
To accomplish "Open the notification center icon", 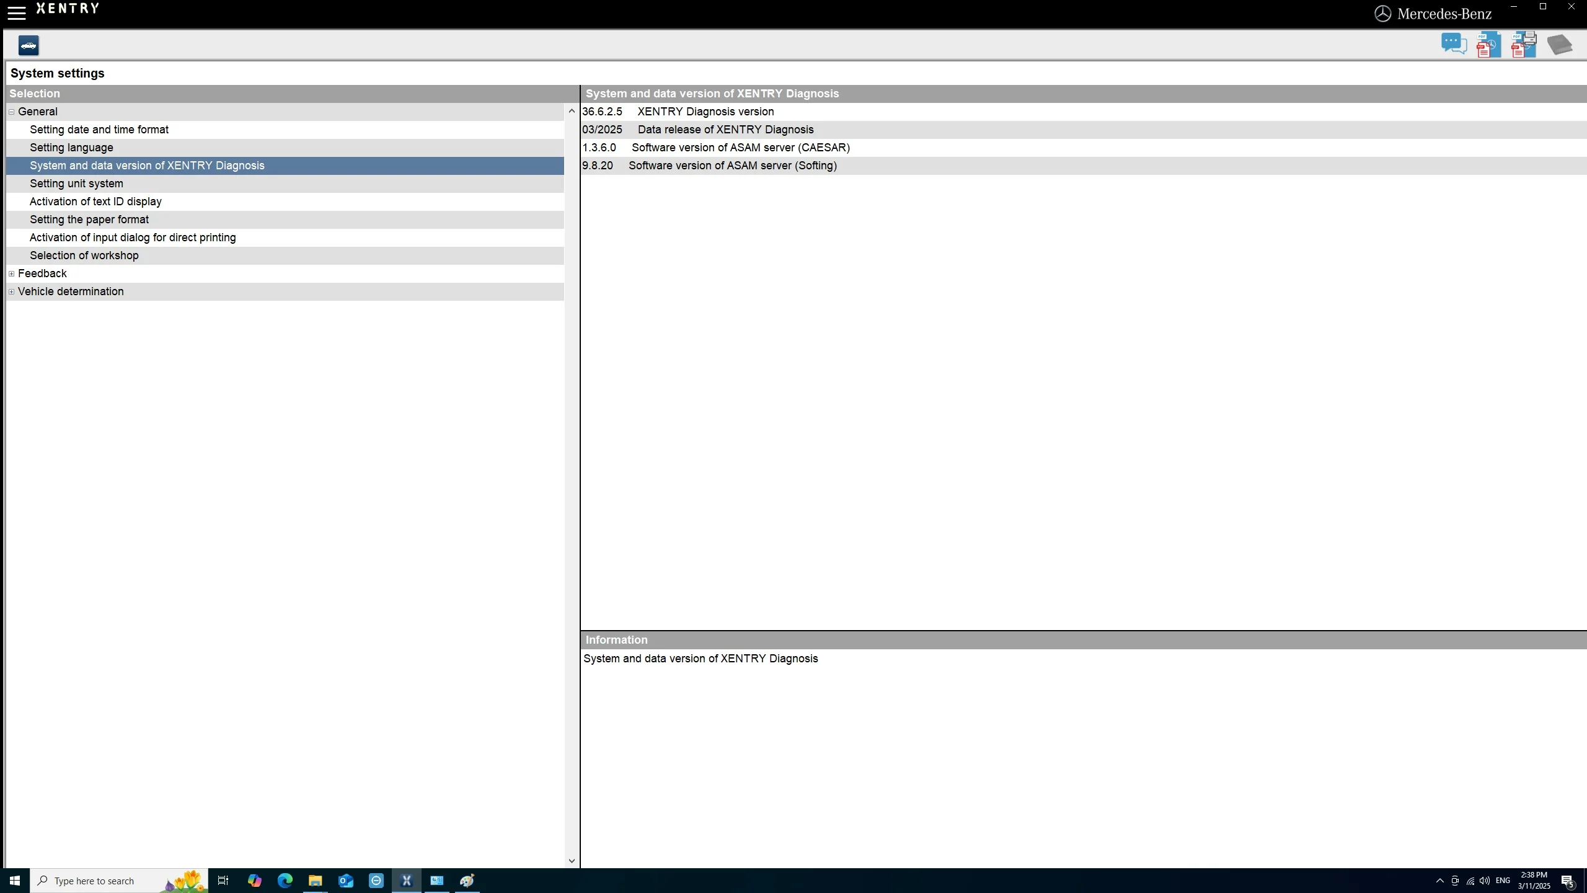I will tap(1568, 881).
